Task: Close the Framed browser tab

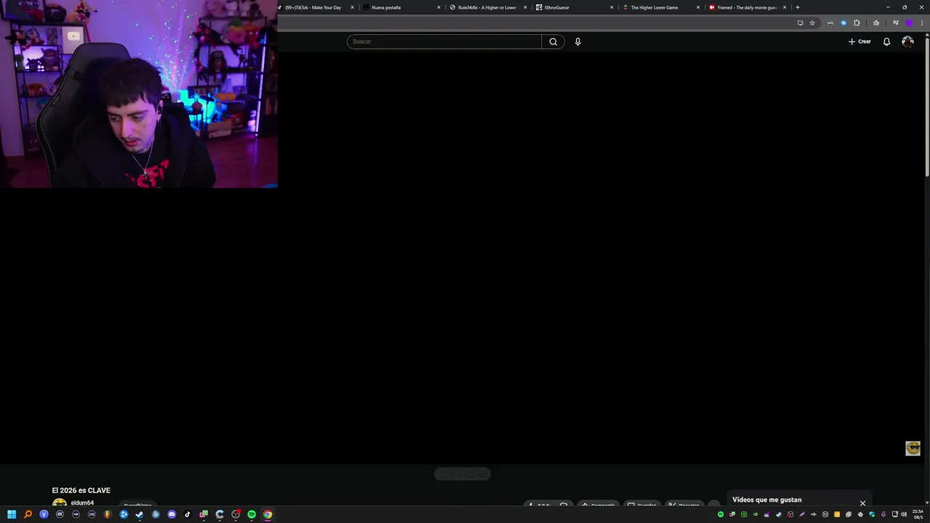Action: click(785, 7)
